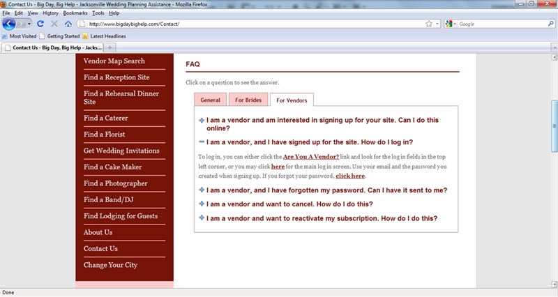The width and height of the screenshot is (558, 297).
Task: Open Find a Rehearsal Dinner Site link
Action: pyautogui.click(x=121, y=98)
